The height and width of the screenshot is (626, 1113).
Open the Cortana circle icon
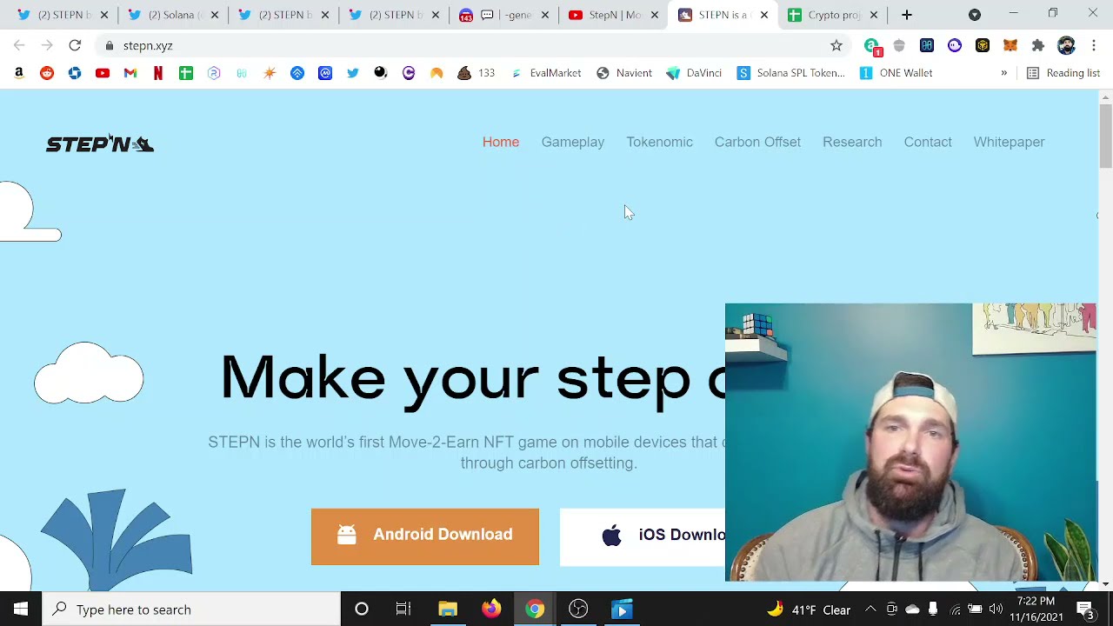click(x=362, y=609)
